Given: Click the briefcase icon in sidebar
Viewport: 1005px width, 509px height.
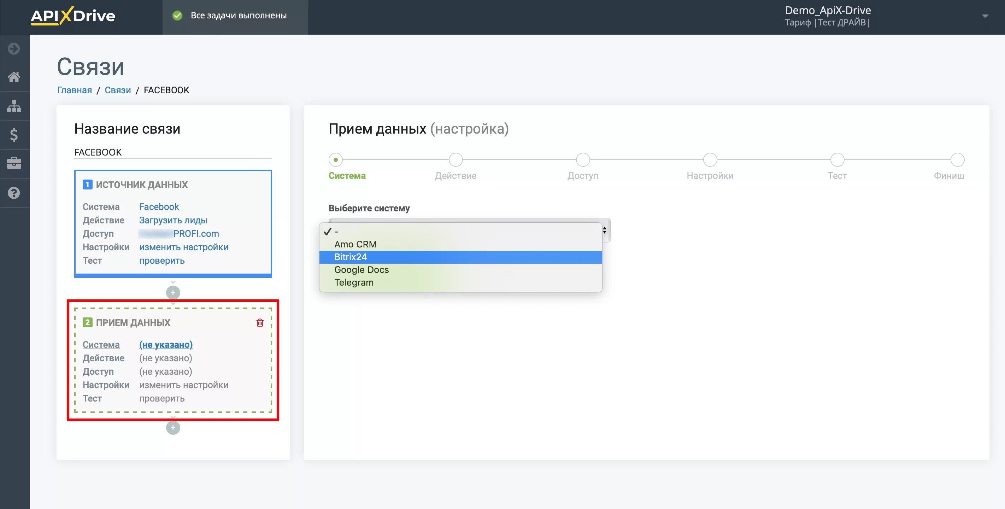Looking at the screenshot, I should [14, 163].
